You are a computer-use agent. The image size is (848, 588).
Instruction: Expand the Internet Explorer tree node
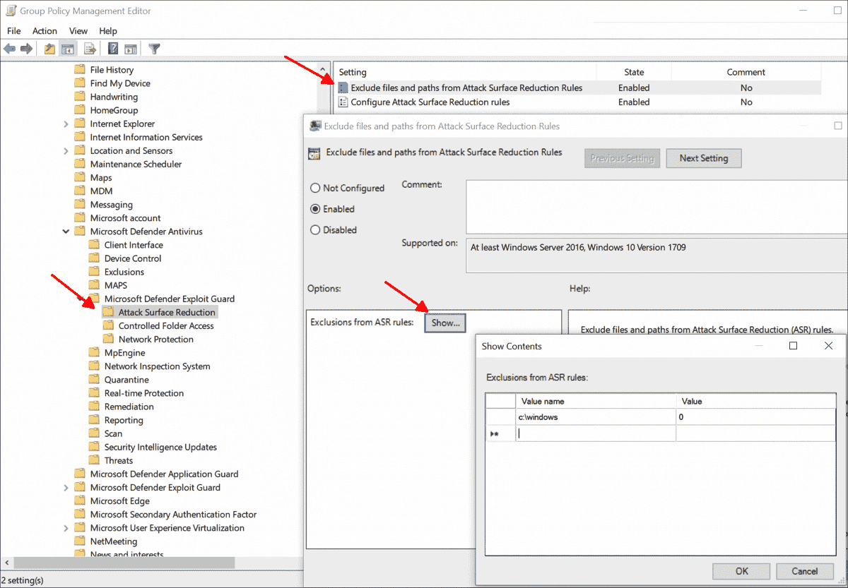[x=65, y=124]
